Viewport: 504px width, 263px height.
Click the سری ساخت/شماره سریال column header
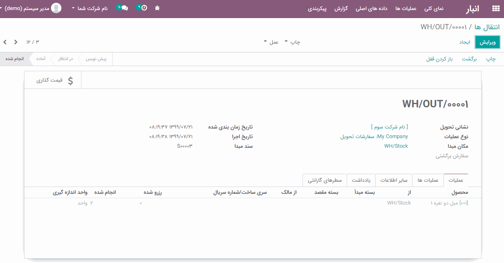pos(240,193)
